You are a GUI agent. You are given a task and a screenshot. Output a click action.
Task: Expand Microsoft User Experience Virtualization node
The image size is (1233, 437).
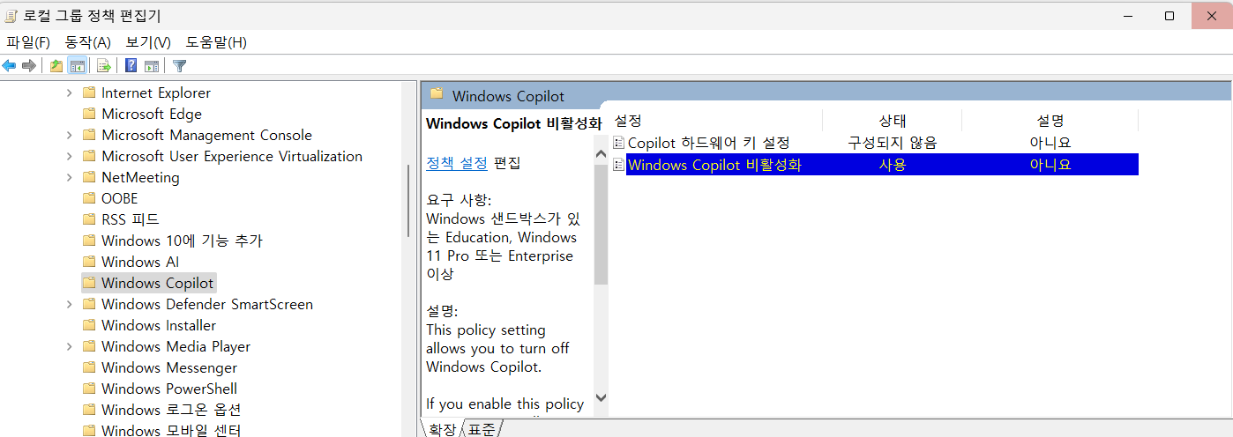70,156
